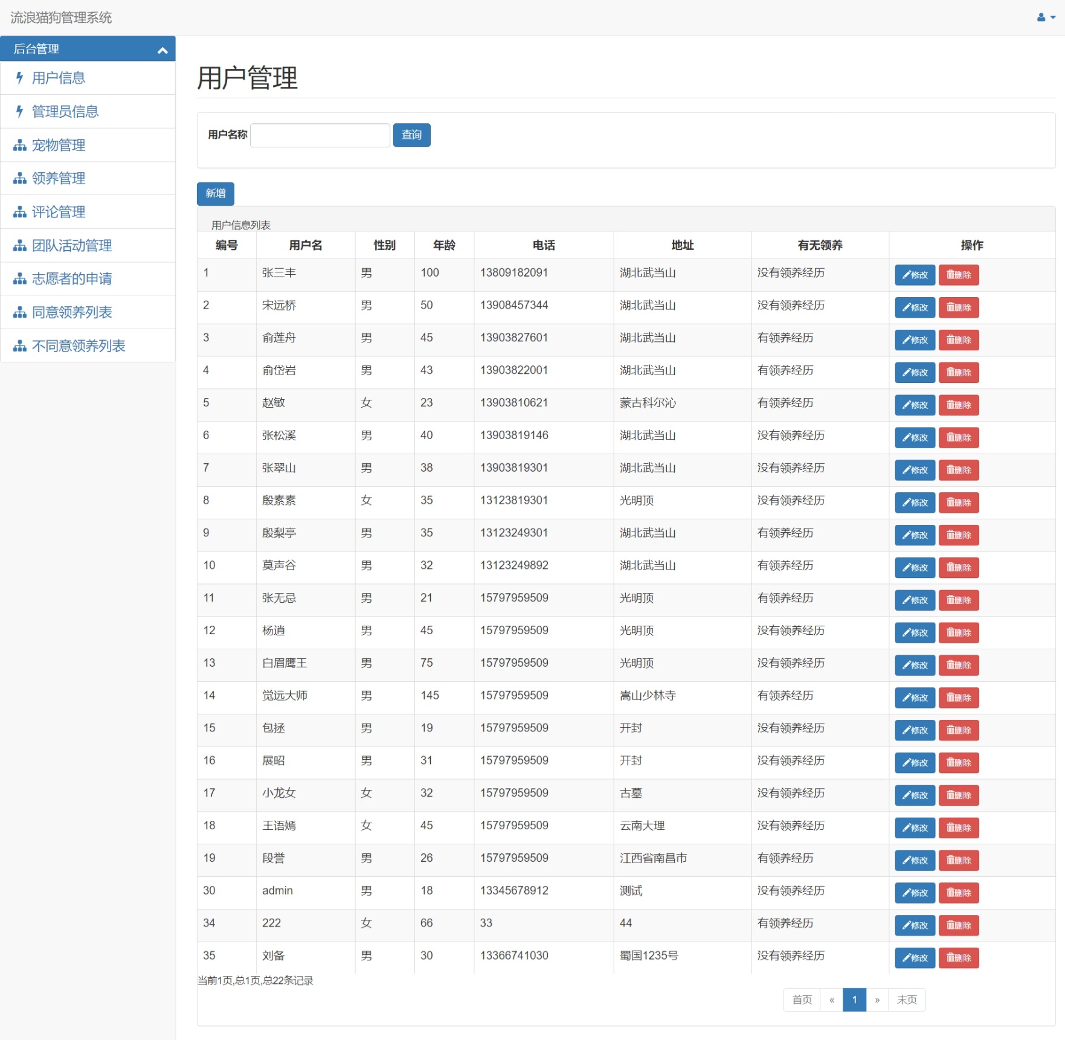The height and width of the screenshot is (1040, 1065).
Task: Click the 电话 column header
Action: 544,246
